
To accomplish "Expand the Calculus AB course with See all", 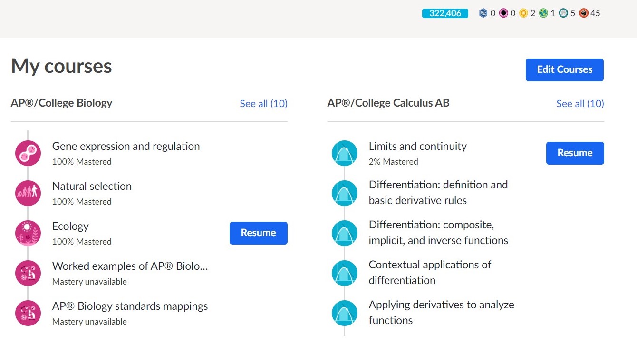I will (580, 104).
